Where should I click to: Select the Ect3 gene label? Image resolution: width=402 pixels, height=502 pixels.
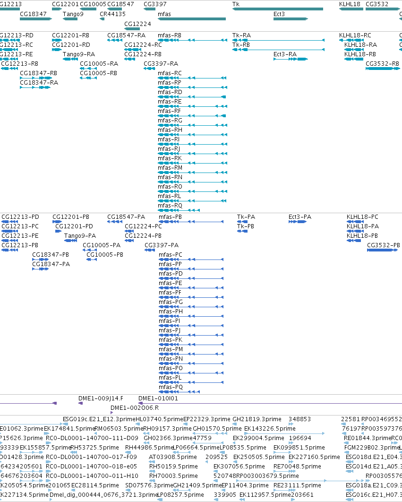(279, 14)
